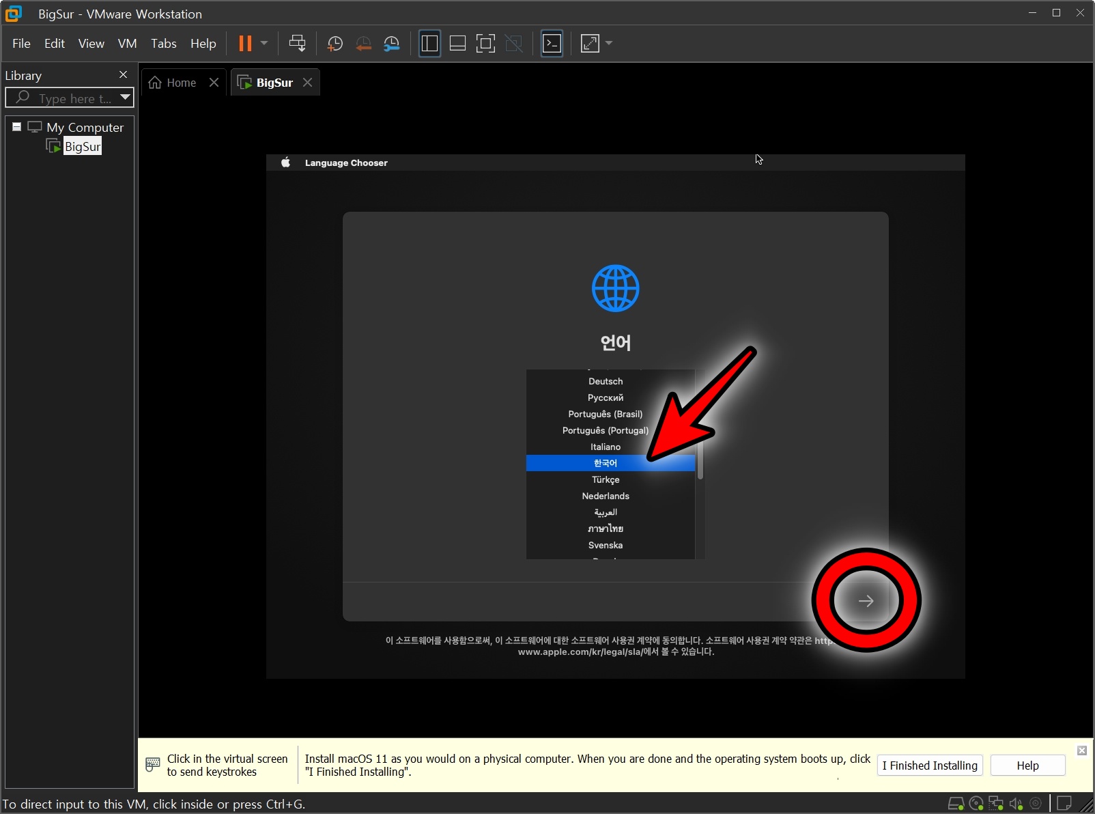Click I Finished Installing button
Image resolution: width=1095 pixels, height=814 pixels.
(929, 766)
